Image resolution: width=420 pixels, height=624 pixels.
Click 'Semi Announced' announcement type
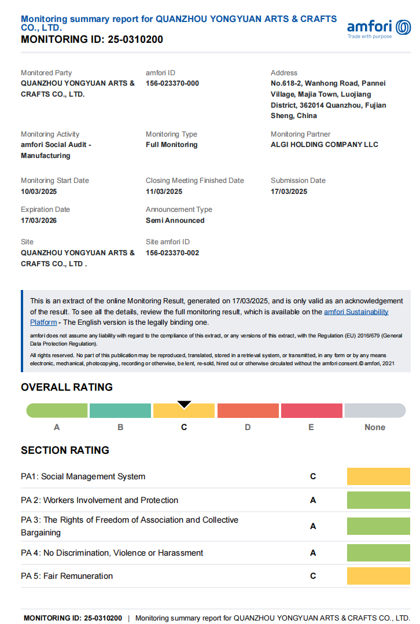pos(175,221)
